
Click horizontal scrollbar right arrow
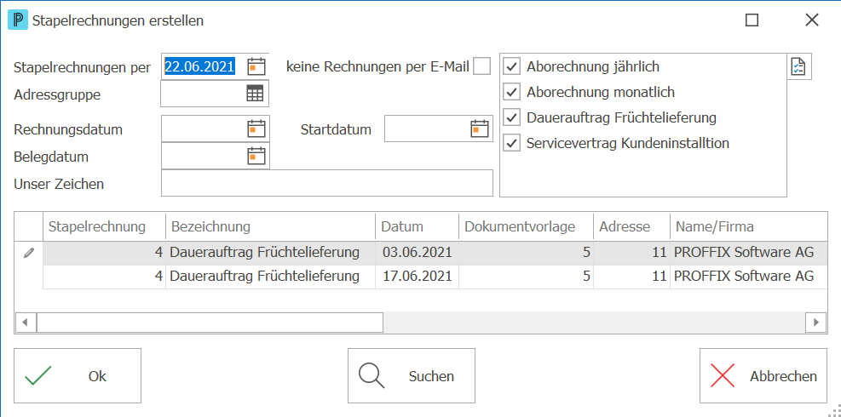pyautogui.click(x=816, y=323)
